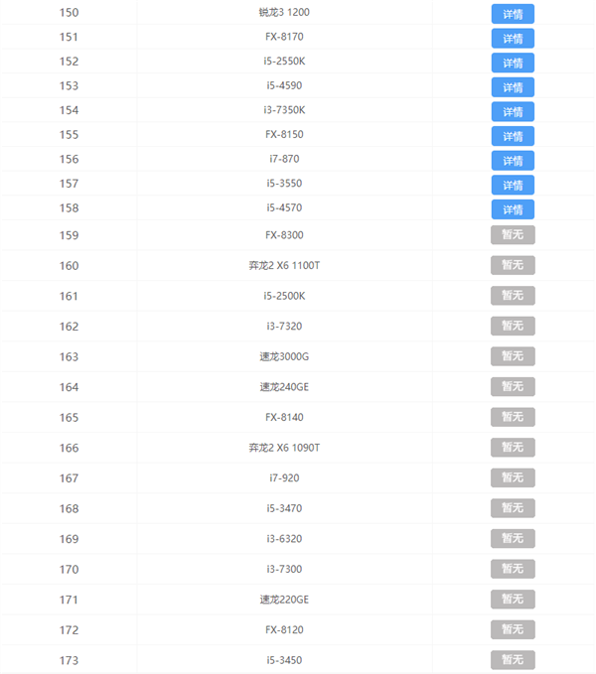596x674 pixels.
Task: Open 详情 for i5-3550
Action: click(513, 186)
